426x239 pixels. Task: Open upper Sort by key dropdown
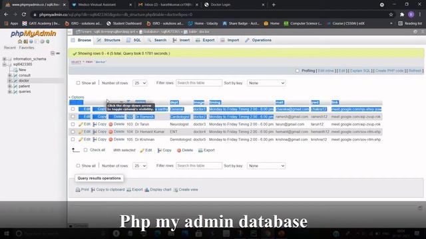pyautogui.click(x=266, y=83)
